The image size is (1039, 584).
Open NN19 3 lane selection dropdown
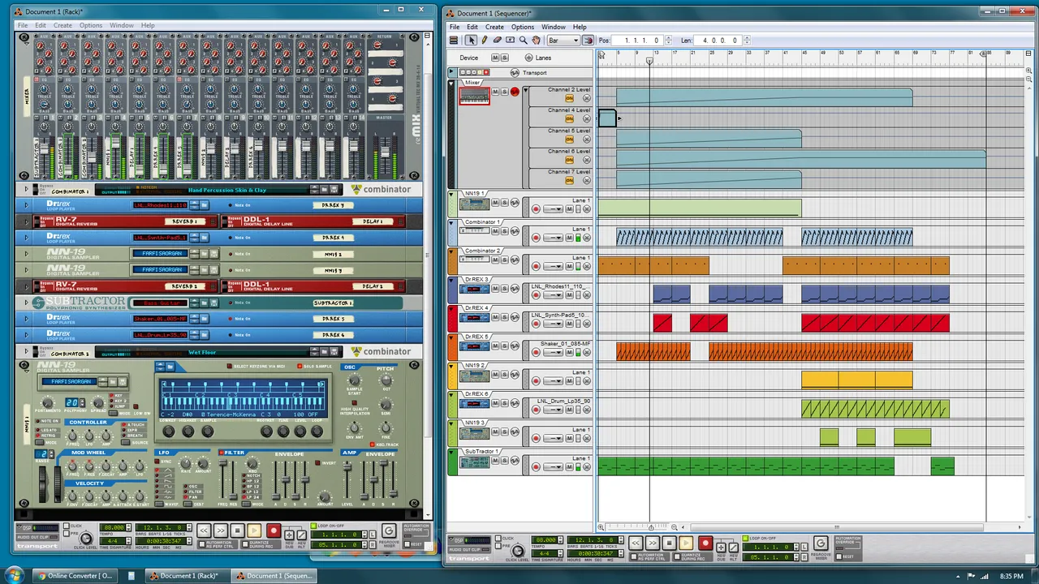tap(554, 438)
